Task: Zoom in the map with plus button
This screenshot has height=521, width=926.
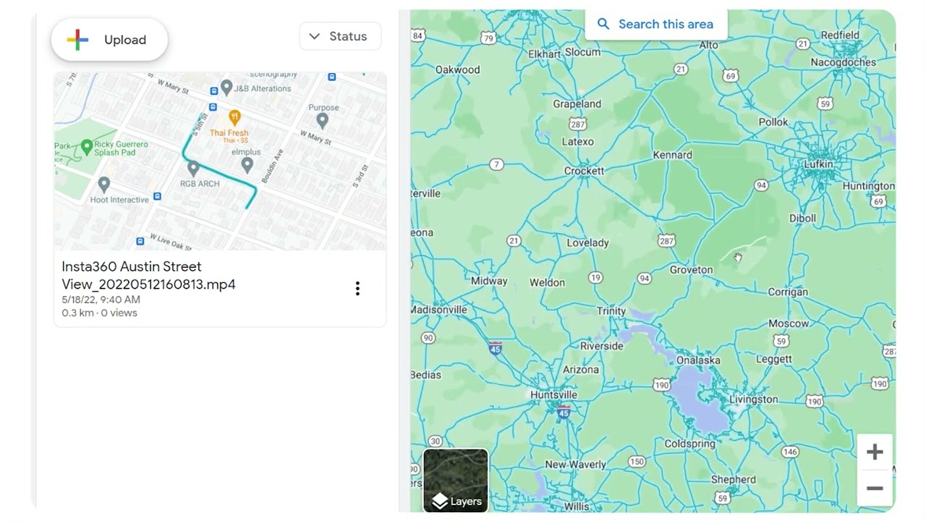Action: (x=875, y=452)
